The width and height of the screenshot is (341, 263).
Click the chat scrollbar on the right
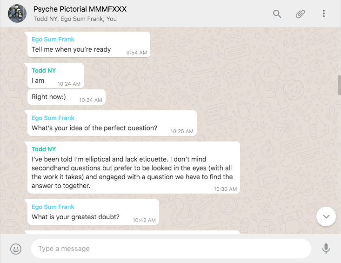tap(339, 85)
